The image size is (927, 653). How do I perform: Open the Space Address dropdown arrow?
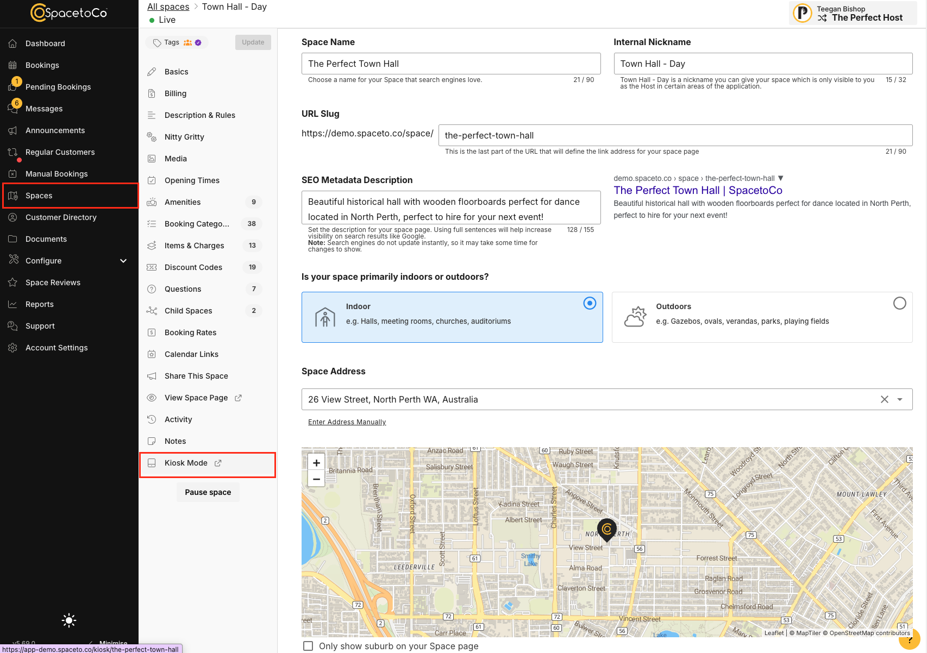(x=900, y=399)
